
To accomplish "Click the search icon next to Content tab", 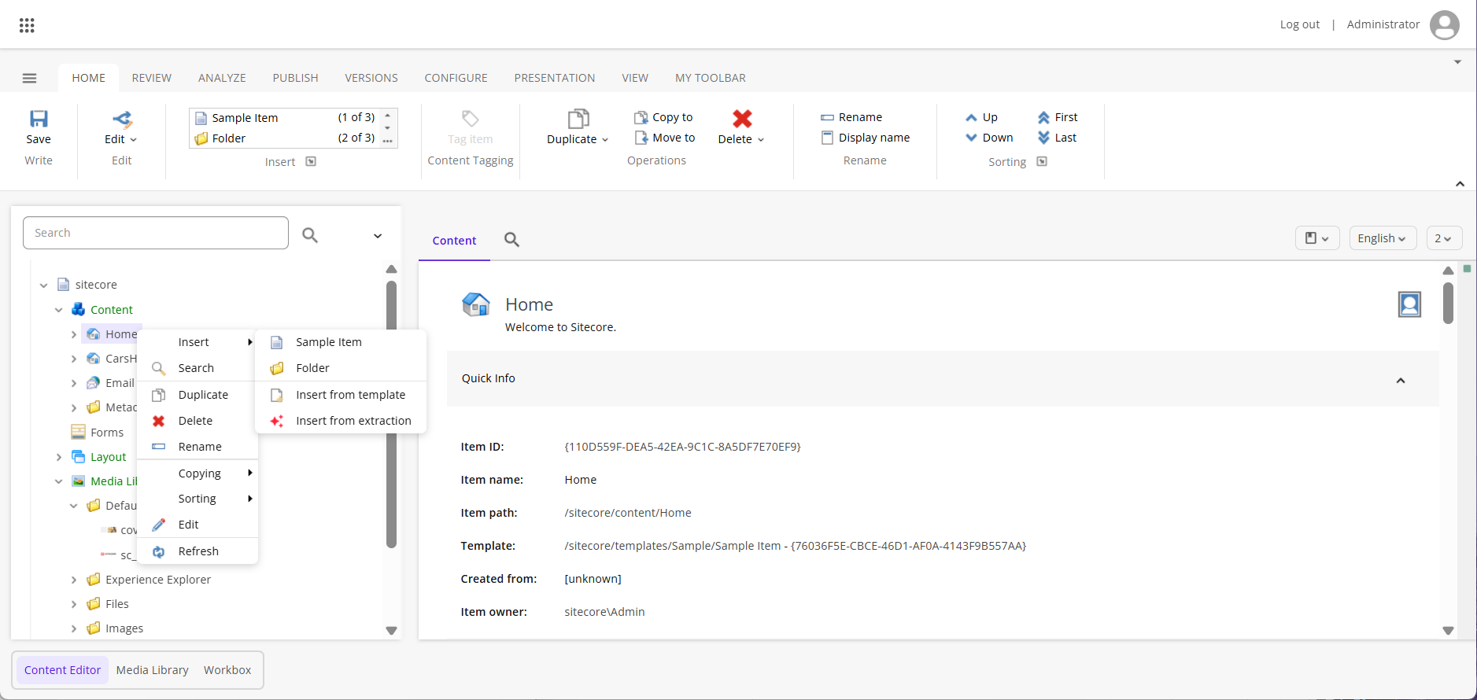I will click(x=511, y=239).
